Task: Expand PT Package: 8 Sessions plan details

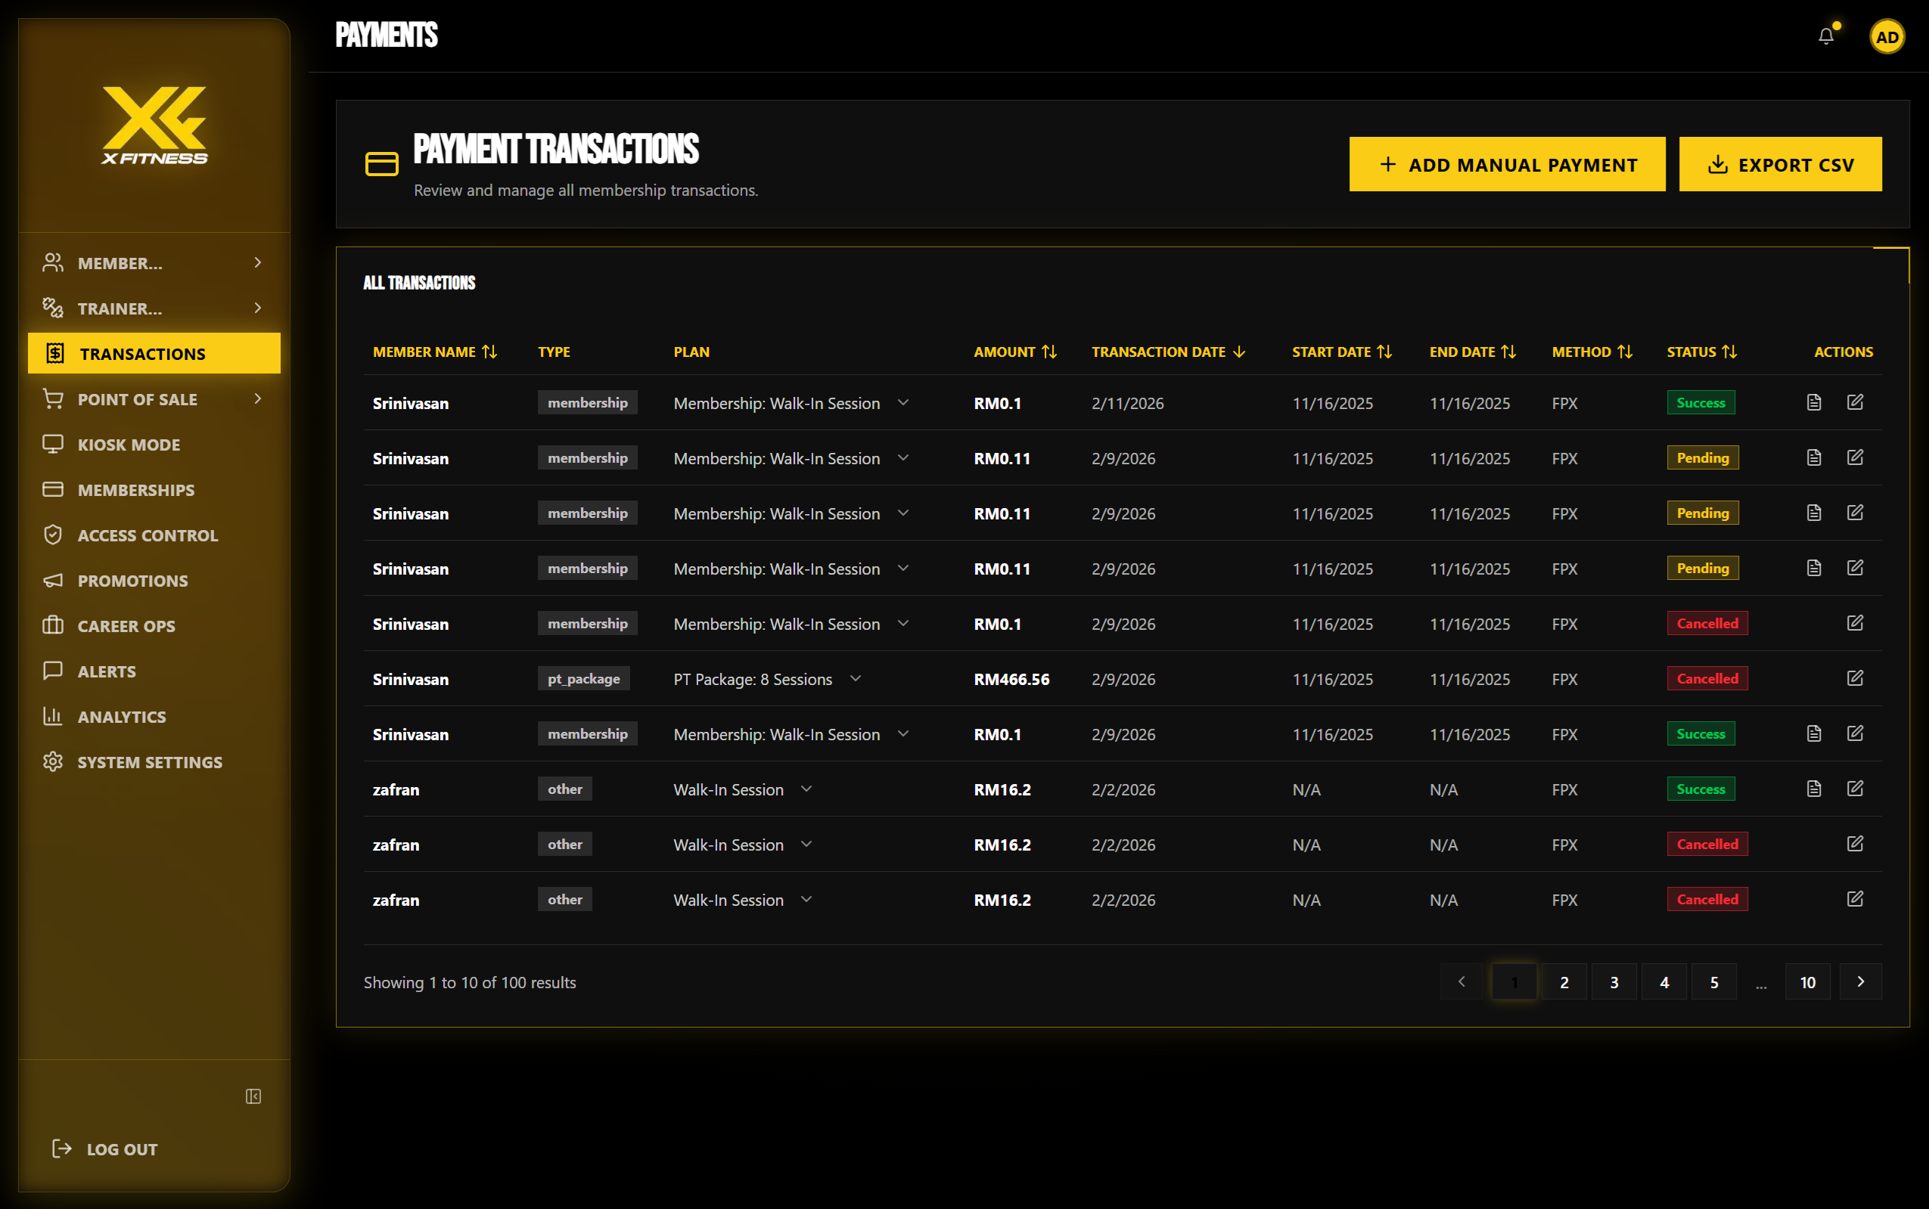Action: (855, 678)
